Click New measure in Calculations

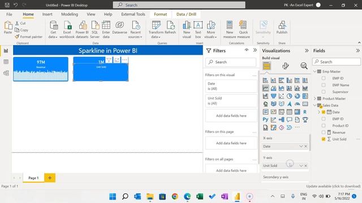tap(230, 29)
